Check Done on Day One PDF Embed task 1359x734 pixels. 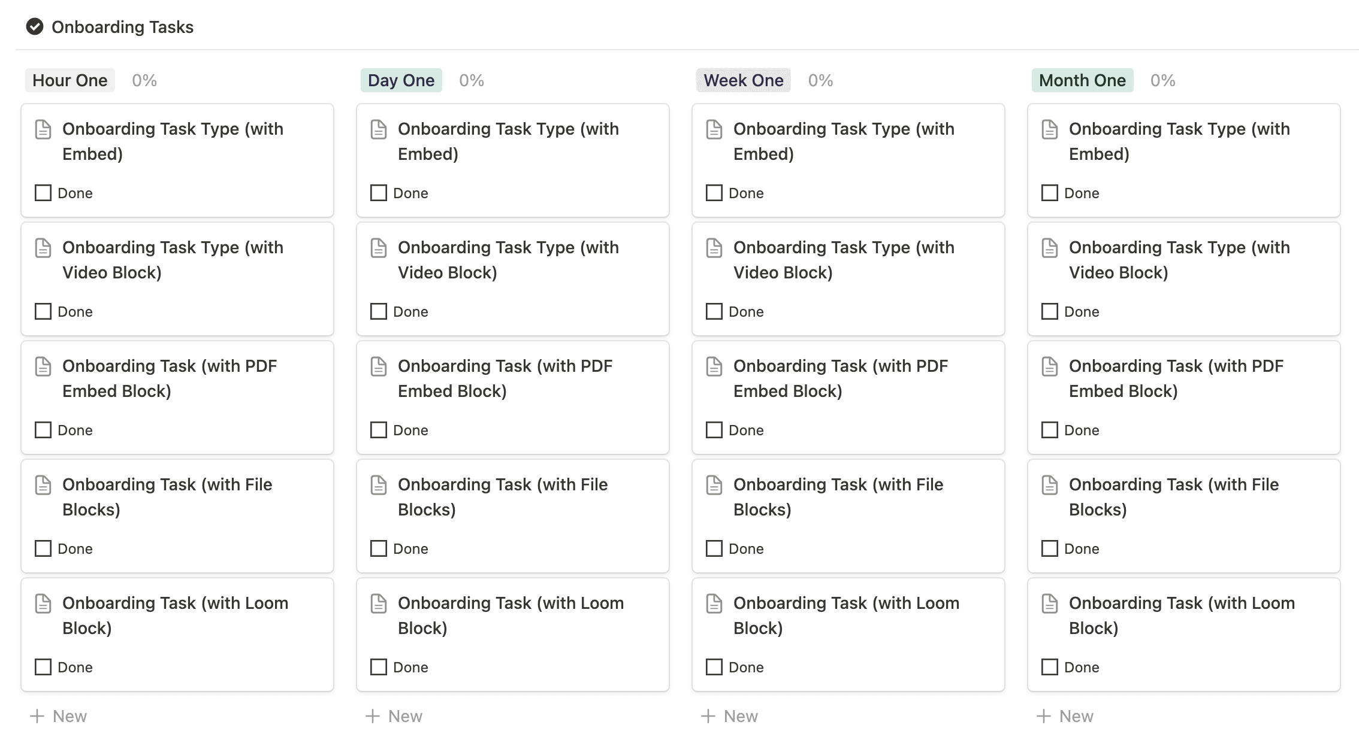(379, 430)
